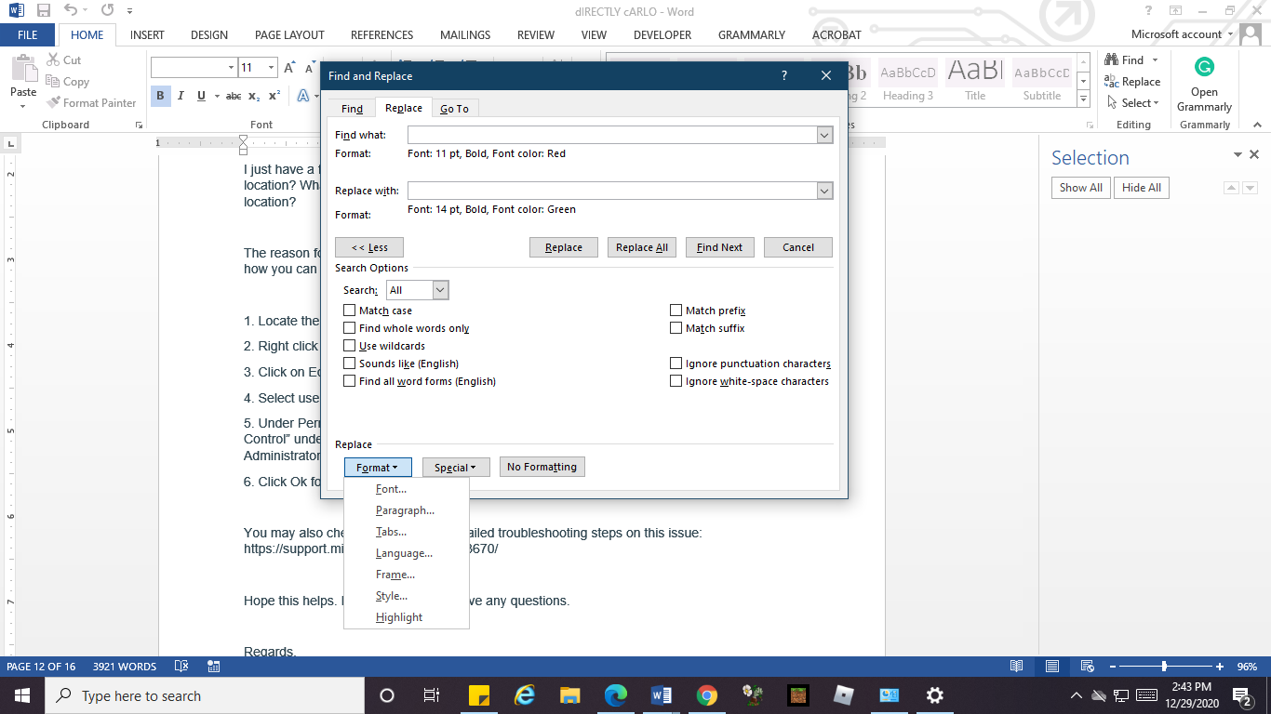The image size is (1271, 714).
Task: Toggle Bold formatting in ribbon
Action: point(160,96)
